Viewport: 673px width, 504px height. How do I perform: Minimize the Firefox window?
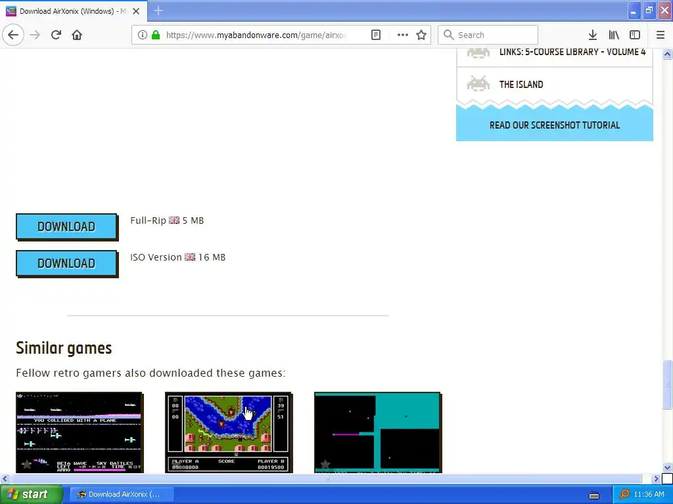[x=634, y=10]
